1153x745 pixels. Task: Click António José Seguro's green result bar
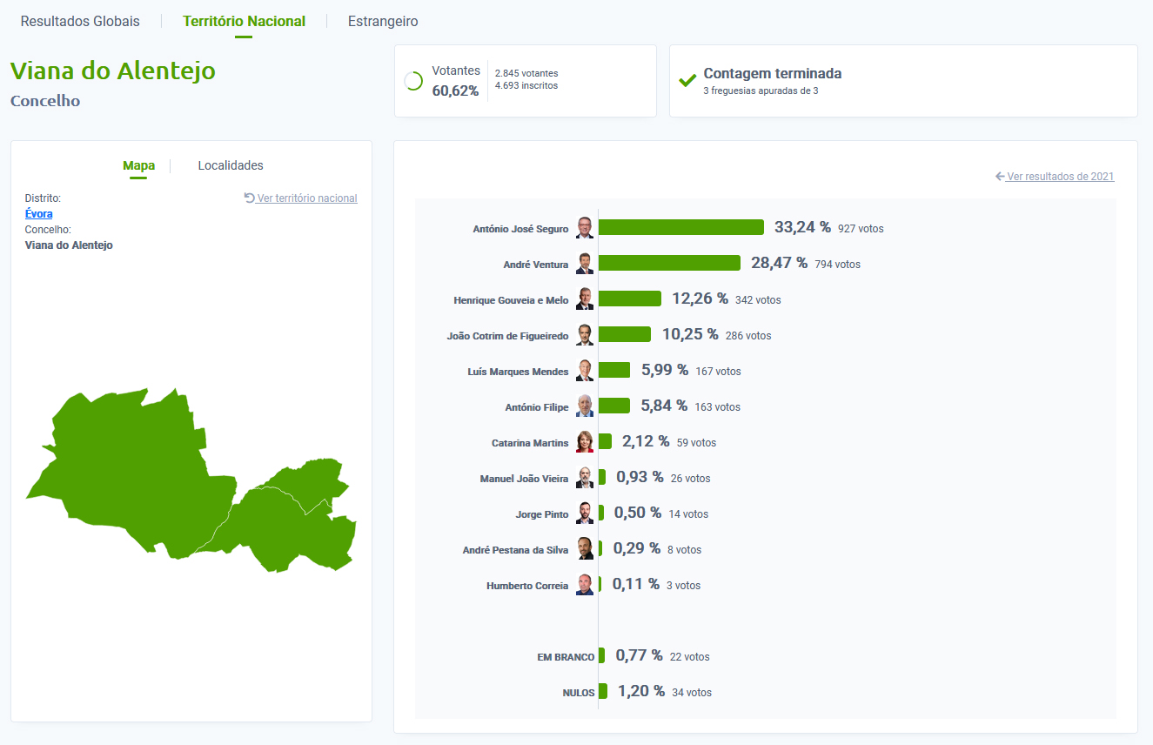[x=680, y=228]
